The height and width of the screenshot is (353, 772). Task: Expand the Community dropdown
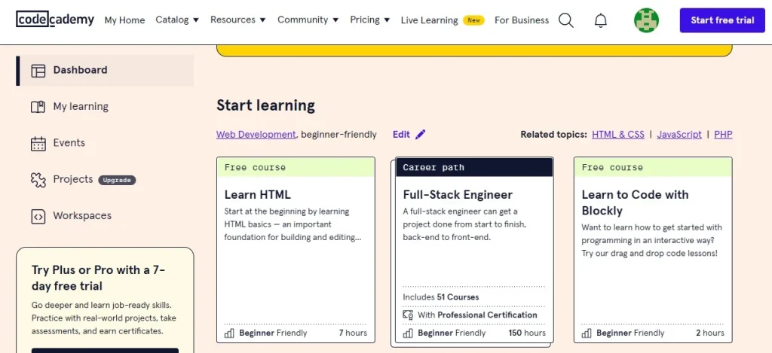pyautogui.click(x=308, y=20)
